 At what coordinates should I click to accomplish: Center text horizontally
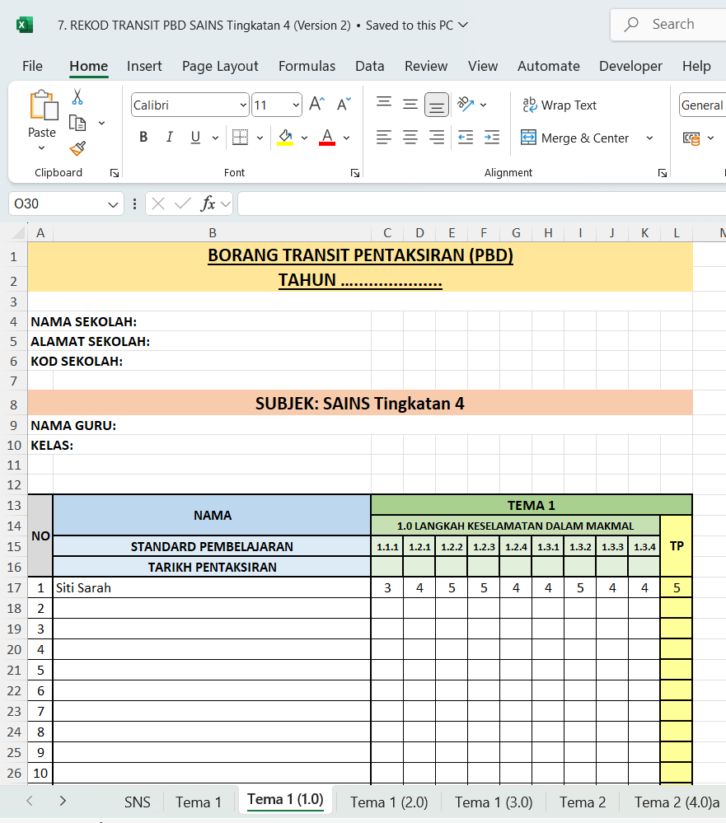[x=410, y=138]
